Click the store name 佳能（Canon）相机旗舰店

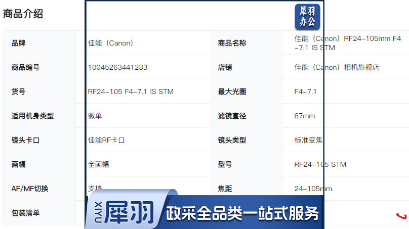click(337, 67)
